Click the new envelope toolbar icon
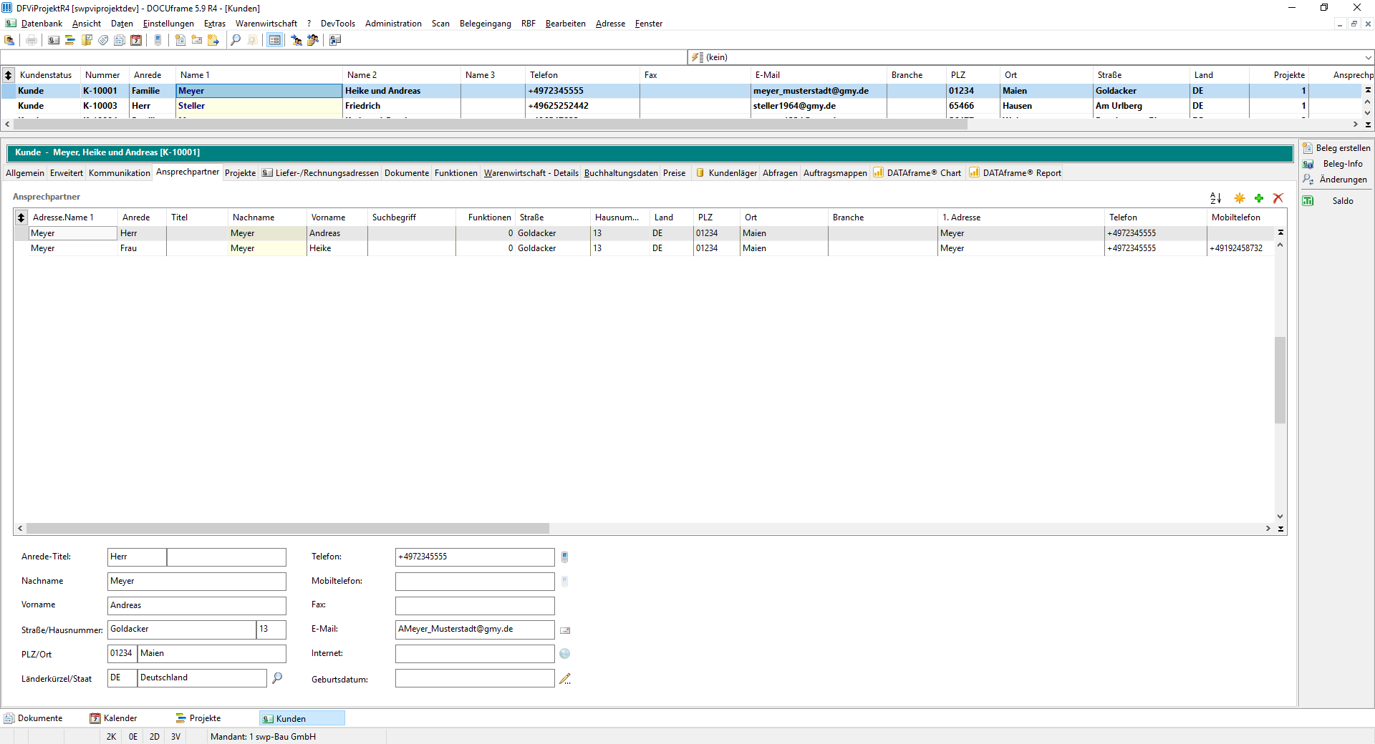Image resolution: width=1375 pixels, height=744 pixels. pos(197,40)
